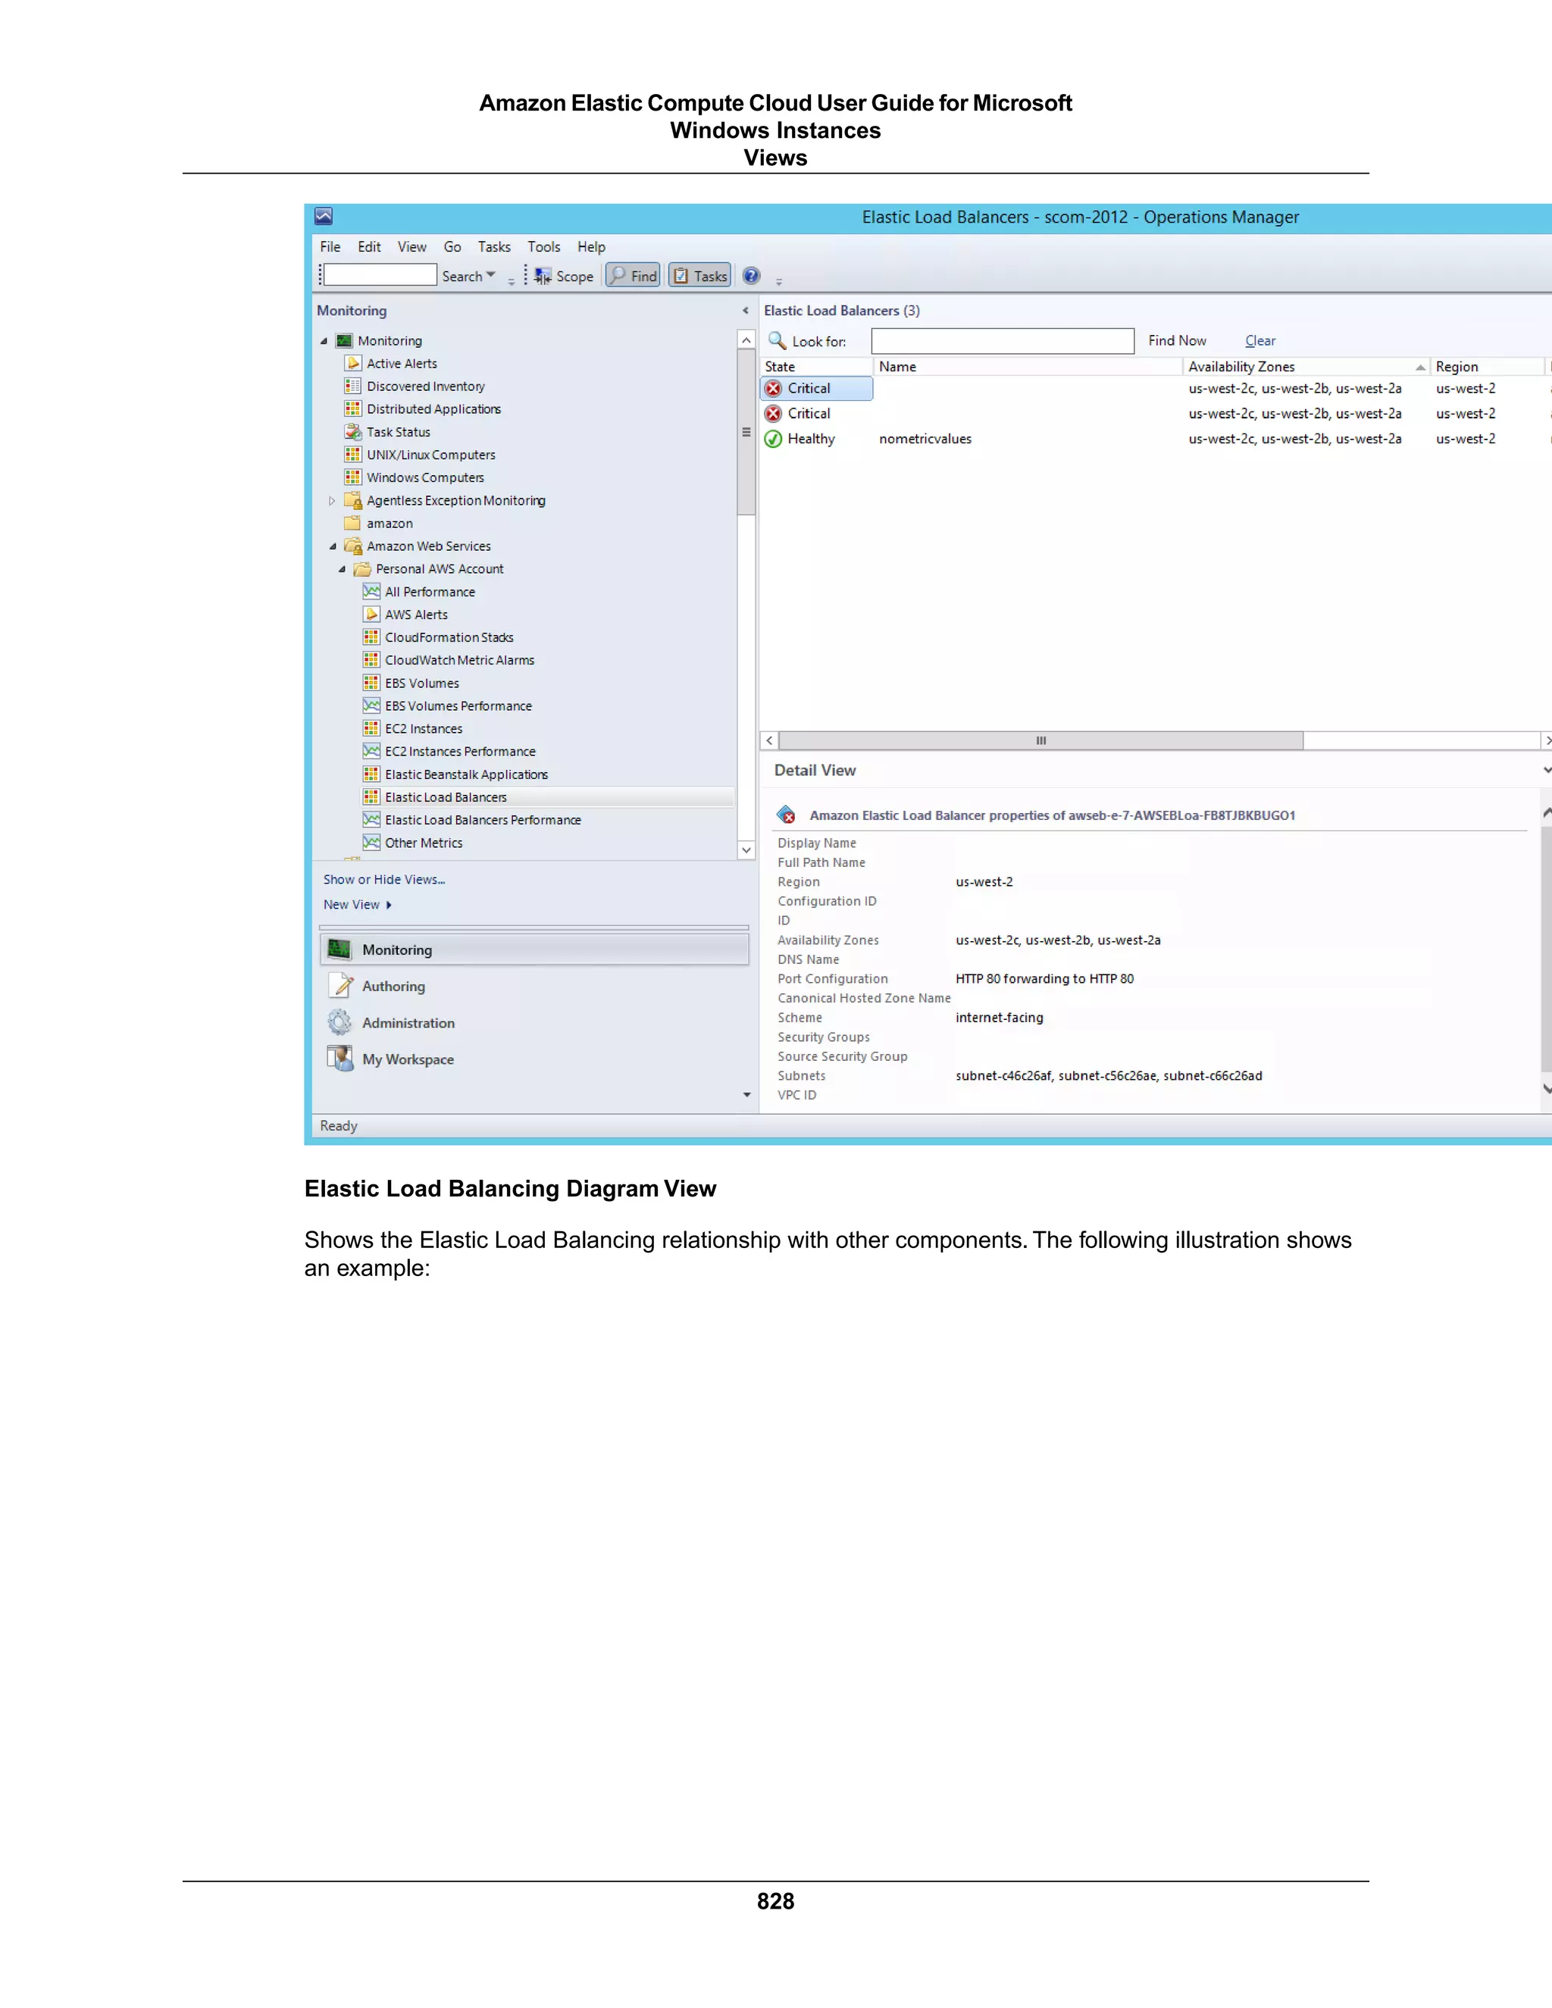Click the magnifier icon beside Look for
The image size is (1552, 2008).
pos(777,340)
